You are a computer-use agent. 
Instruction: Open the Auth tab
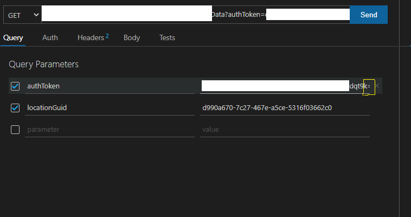pos(50,38)
